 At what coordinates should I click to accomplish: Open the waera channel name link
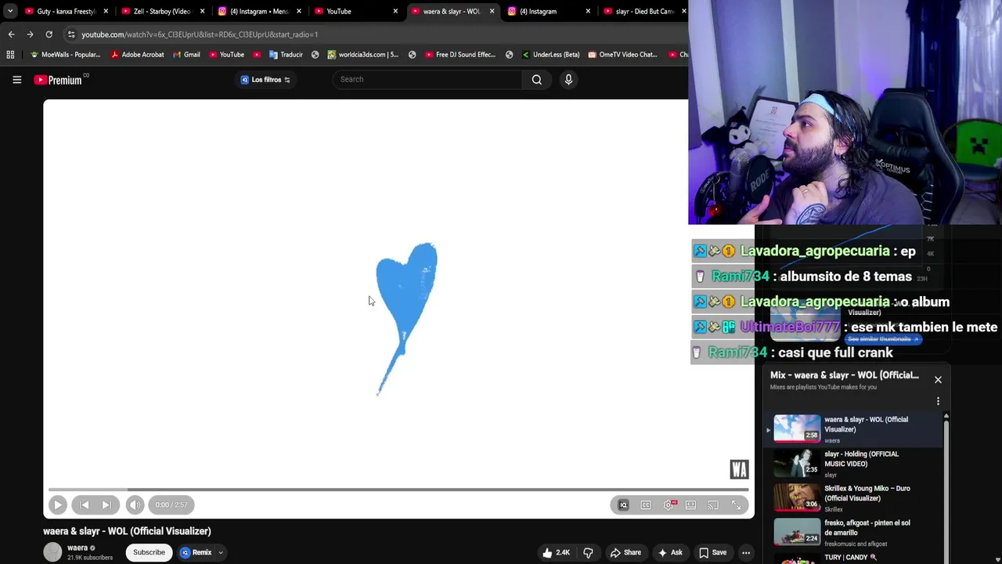[77, 548]
